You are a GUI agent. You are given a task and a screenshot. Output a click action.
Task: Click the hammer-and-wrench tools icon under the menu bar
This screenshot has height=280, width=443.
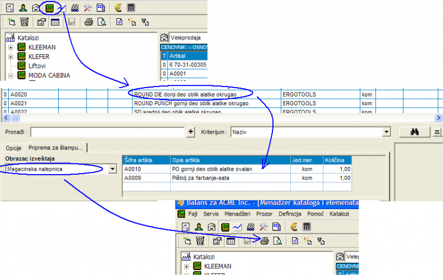pos(264,226)
